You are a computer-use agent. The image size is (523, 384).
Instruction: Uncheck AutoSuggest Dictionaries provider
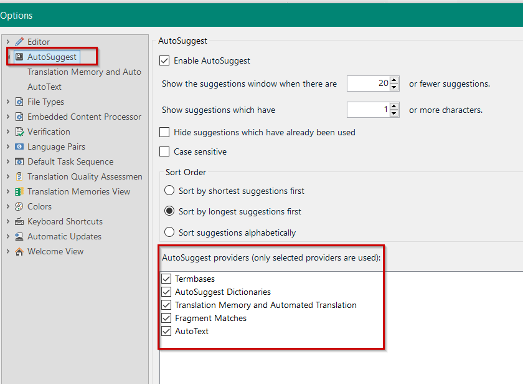pyautogui.click(x=166, y=292)
